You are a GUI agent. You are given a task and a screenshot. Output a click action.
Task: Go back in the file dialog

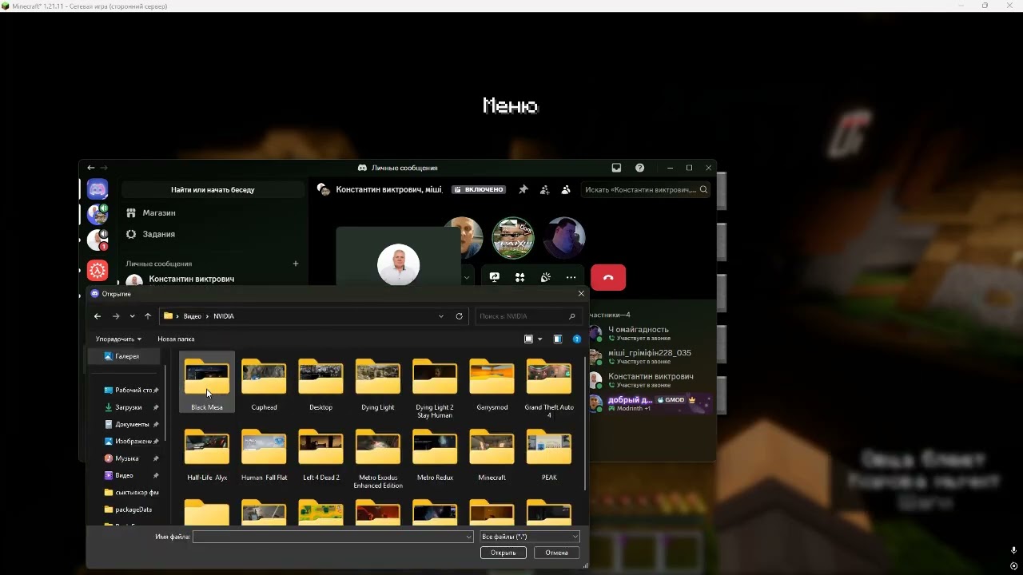coord(98,316)
